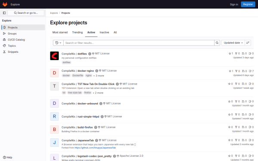Viewport: 258px width, 161px height.
Task: Switch to the Inactive tab
Action: point(104,32)
